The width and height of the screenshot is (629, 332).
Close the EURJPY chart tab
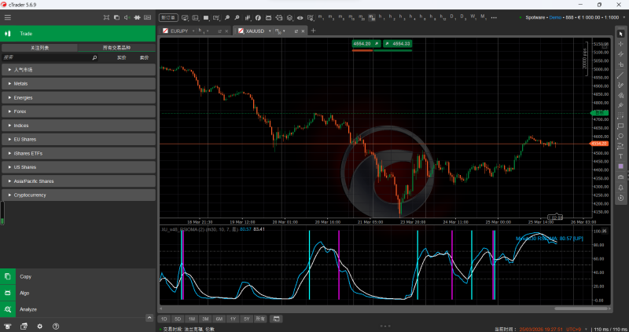226,31
